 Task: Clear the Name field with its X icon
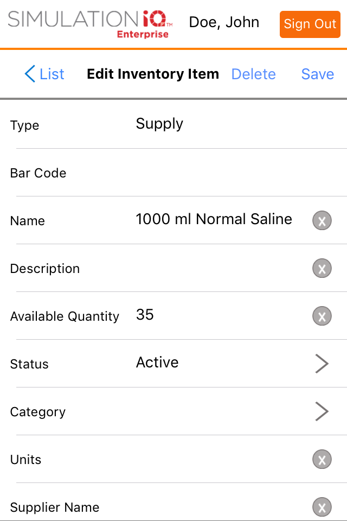(322, 220)
